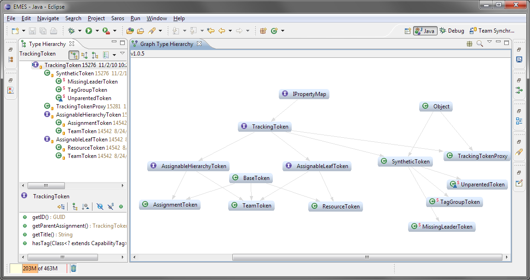
Task: Open the Saros menu
Action: click(118, 18)
